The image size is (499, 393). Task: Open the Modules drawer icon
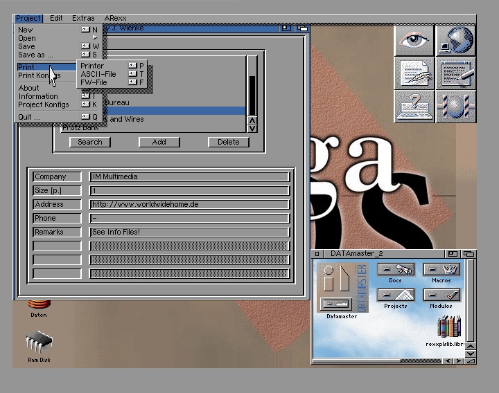click(x=441, y=295)
